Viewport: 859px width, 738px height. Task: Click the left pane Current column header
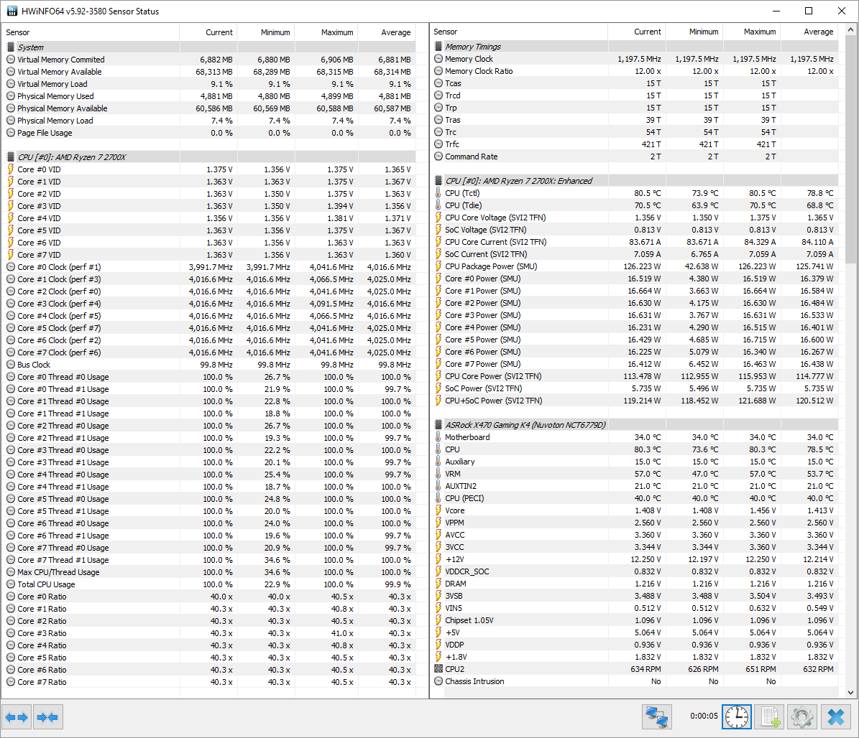pos(208,32)
